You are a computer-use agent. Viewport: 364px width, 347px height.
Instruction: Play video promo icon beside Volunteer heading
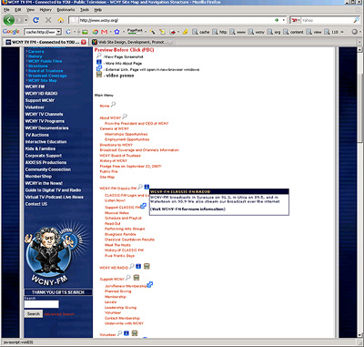[135, 333]
